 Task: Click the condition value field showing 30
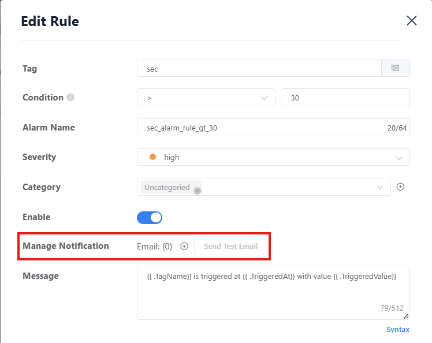click(x=345, y=98)
